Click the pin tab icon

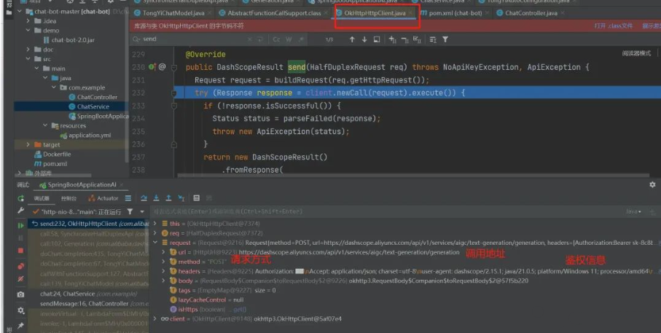pyautogui.click(x=20, y=326)
